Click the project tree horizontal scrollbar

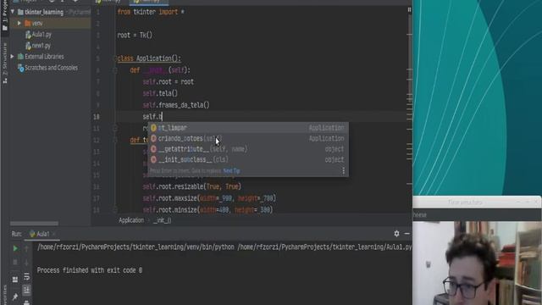(34, 224)
